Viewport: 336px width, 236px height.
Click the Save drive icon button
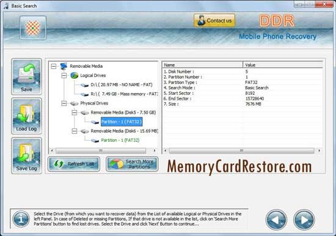pyautogui.click(x=26, y=76)
